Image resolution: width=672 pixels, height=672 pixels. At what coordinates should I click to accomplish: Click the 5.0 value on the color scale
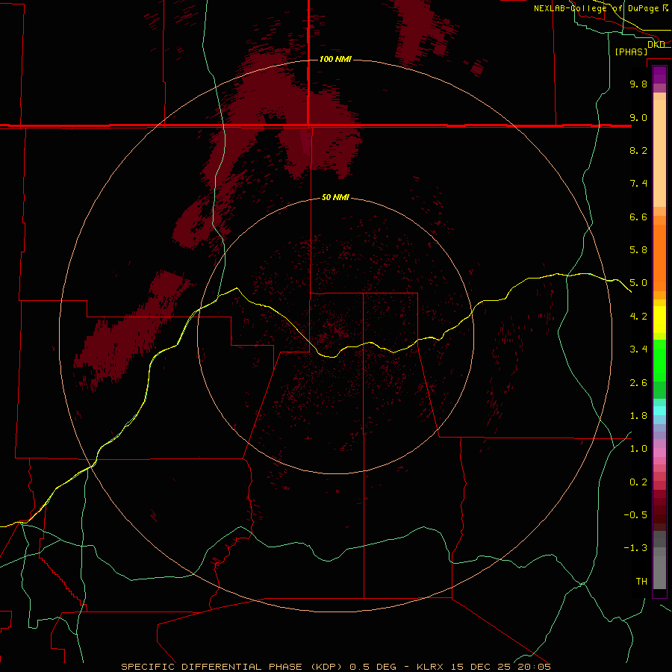pyautogui.click(x=638, y=283)
